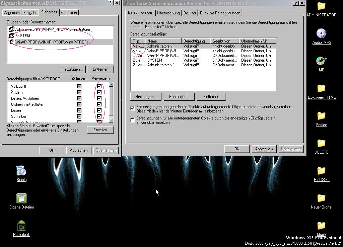Screen dimensions: 343x247
Task: Switch to the Allgemein tab
Action: click(x=12, y=13)
